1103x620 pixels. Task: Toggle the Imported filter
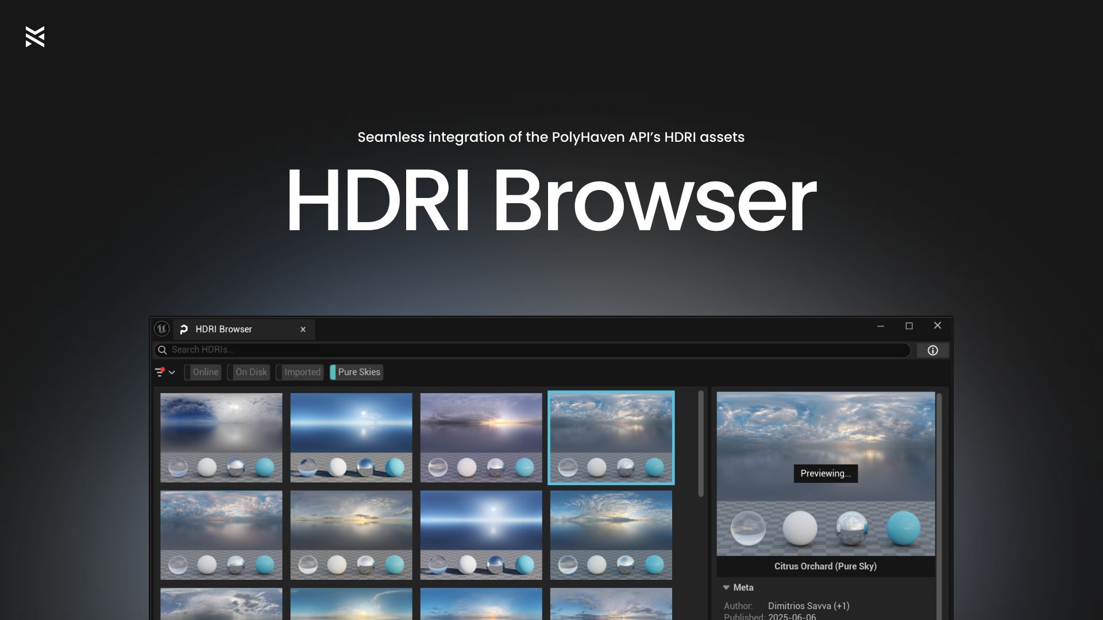300,372
